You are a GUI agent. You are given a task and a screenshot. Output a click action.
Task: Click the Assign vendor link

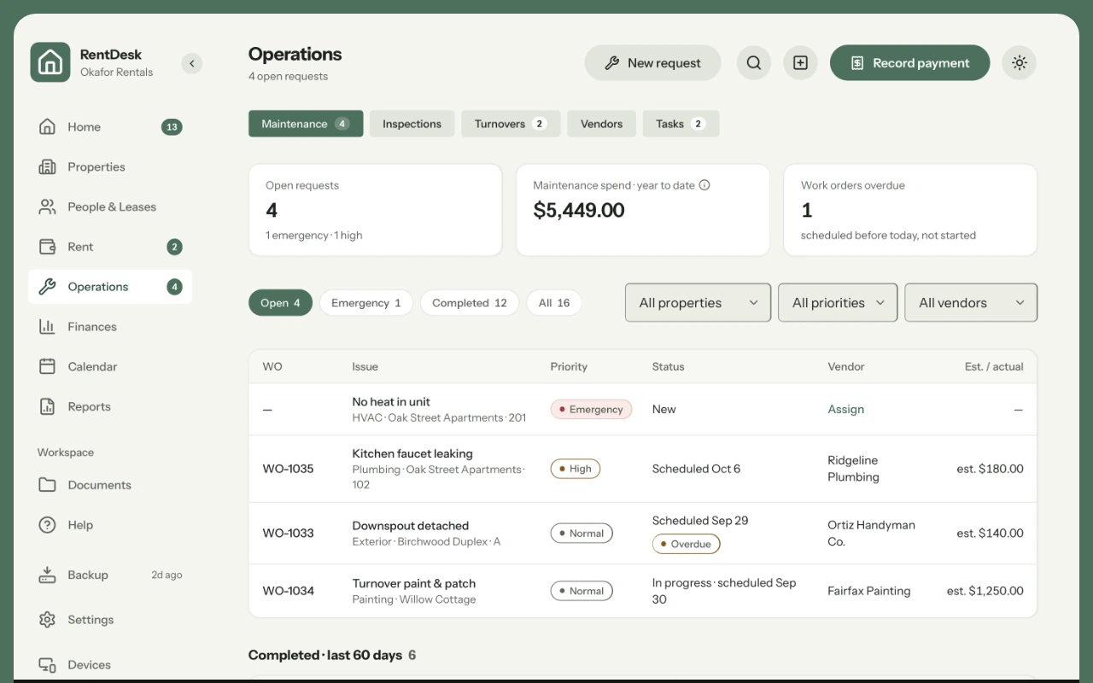pos(846,410)
